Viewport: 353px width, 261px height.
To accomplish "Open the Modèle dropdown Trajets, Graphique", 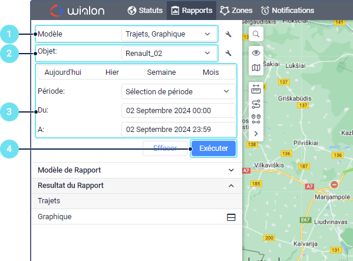I will pyautogui.click(x=169, y=34).
